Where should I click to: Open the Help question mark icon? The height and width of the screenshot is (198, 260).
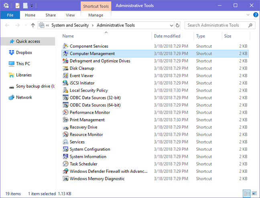click(x=256, y=15)
